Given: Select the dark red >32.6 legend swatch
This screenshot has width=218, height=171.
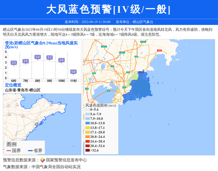Looking at the screenshot, I should pyautogui.click(x=88, y=150).
